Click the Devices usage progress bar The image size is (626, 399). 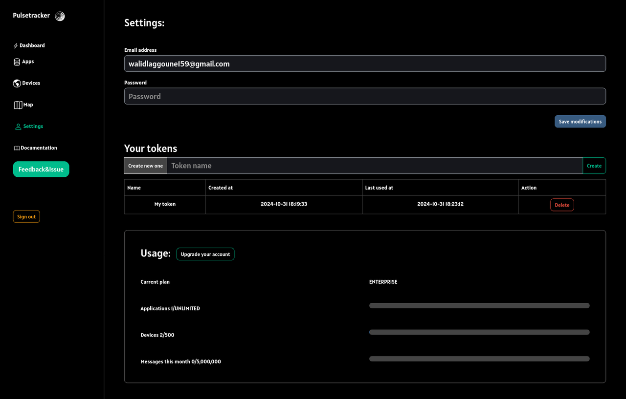point(479,332)
